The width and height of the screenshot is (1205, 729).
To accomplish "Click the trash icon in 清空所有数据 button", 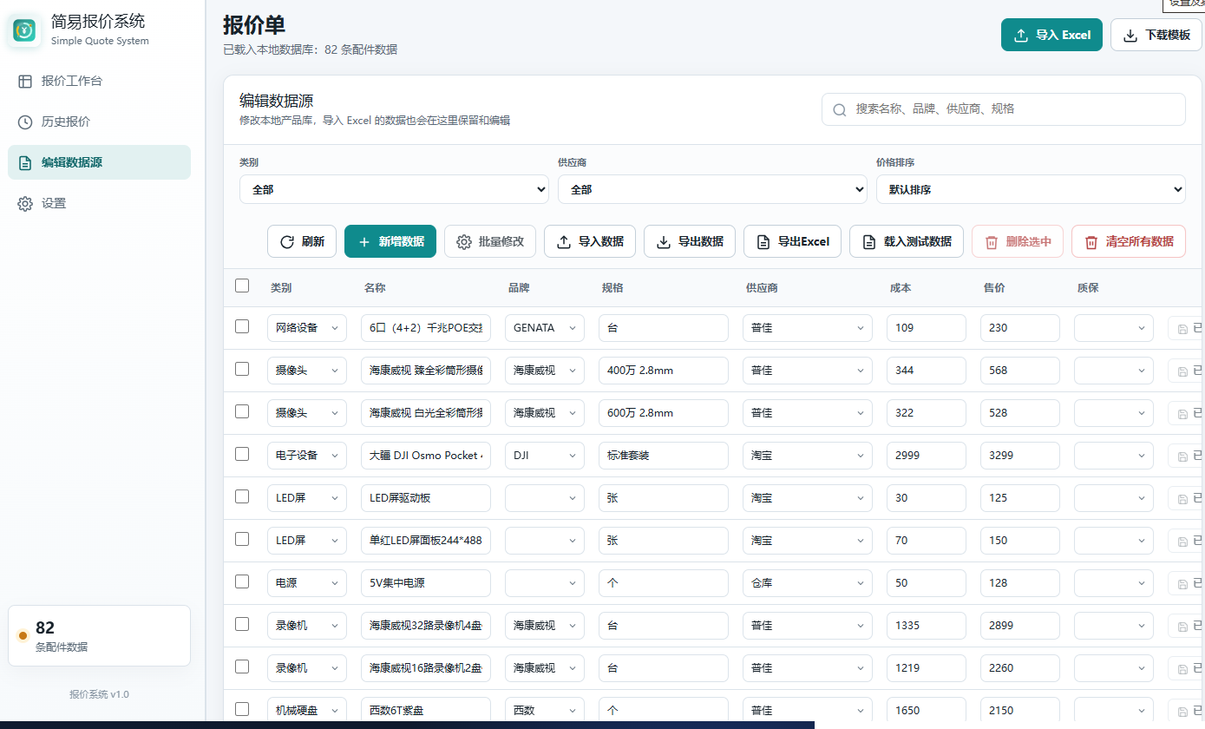I will point(1091,241).
